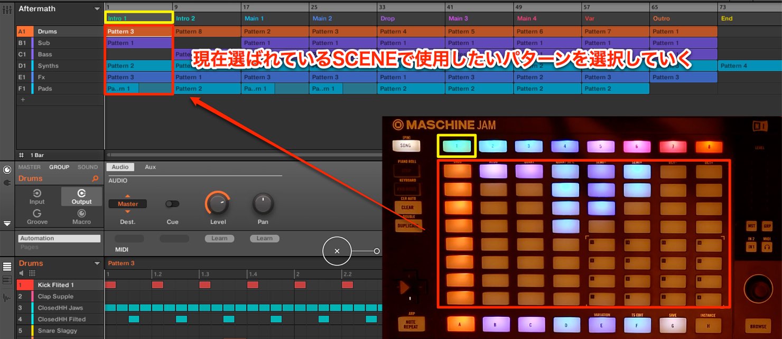The height and width of the screenshot is (339, 782).
Task: Select the Var scene
Action: click(x=615, y=18)
